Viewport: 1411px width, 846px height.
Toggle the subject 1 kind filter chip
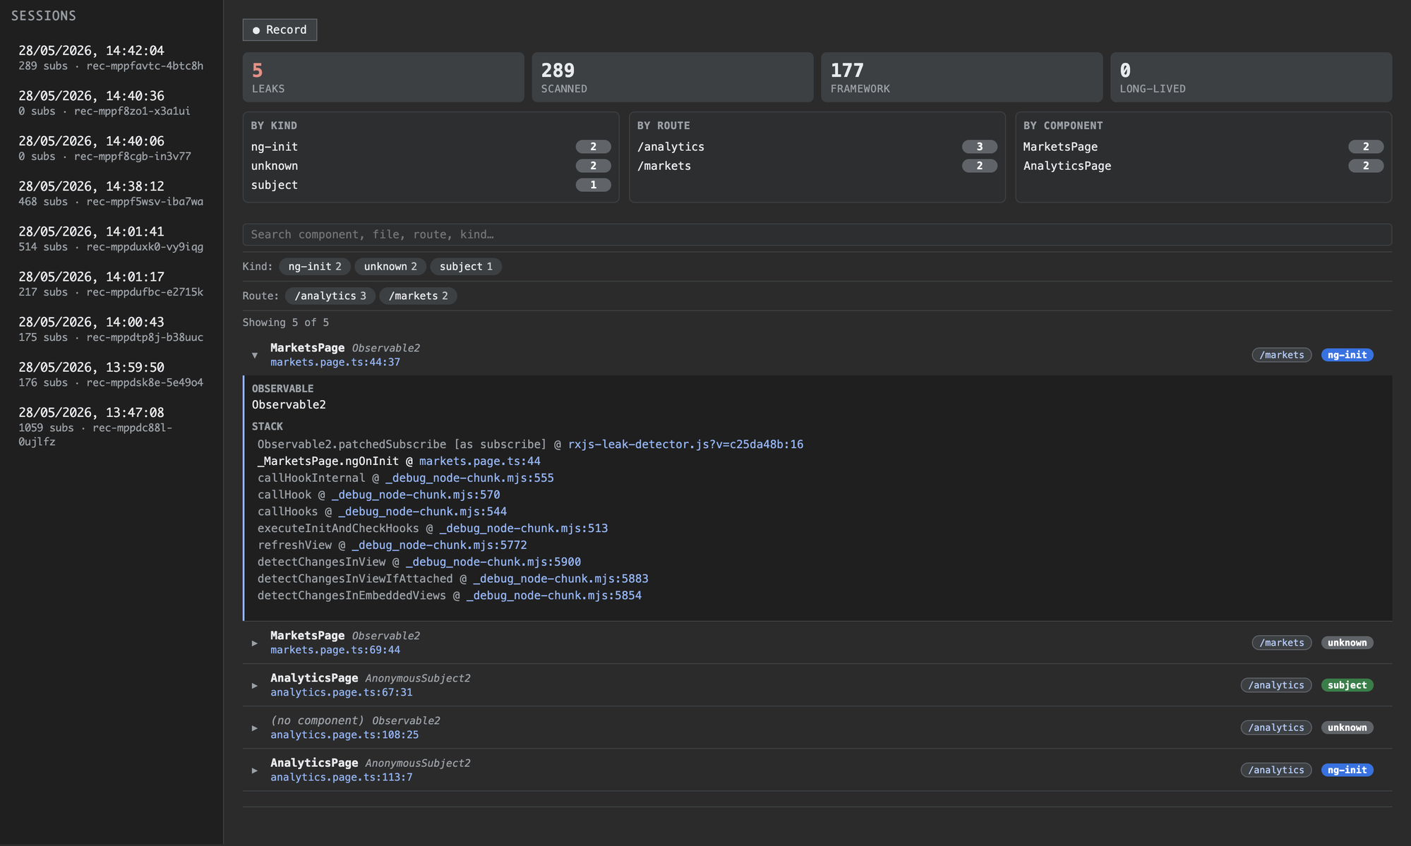(x=466, y=267)
